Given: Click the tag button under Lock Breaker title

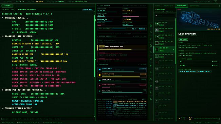Looking at the screenshot, I should (x=183, y=39).
